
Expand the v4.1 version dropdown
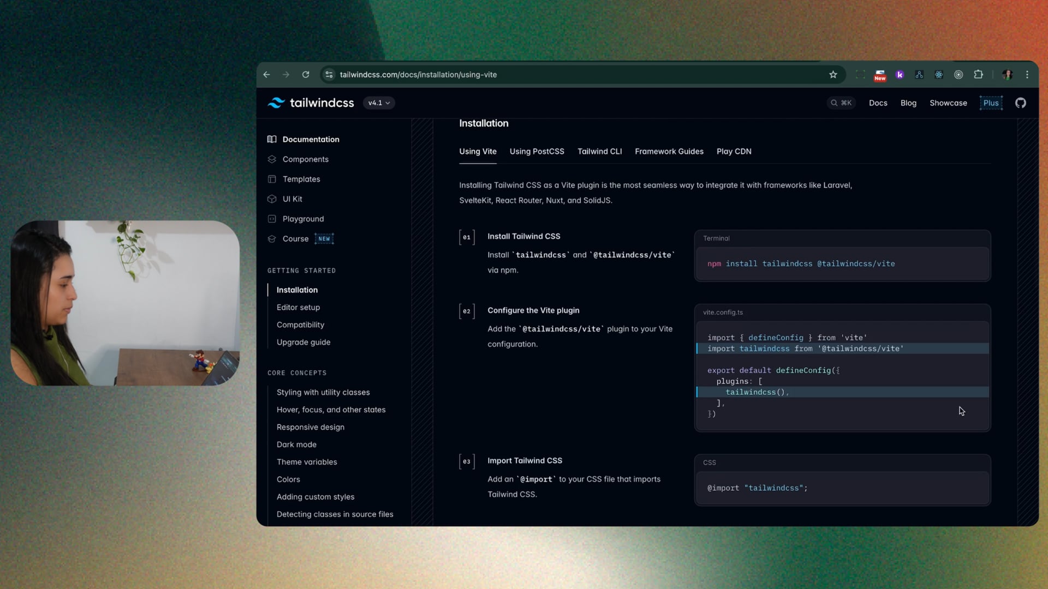[379, 103]
